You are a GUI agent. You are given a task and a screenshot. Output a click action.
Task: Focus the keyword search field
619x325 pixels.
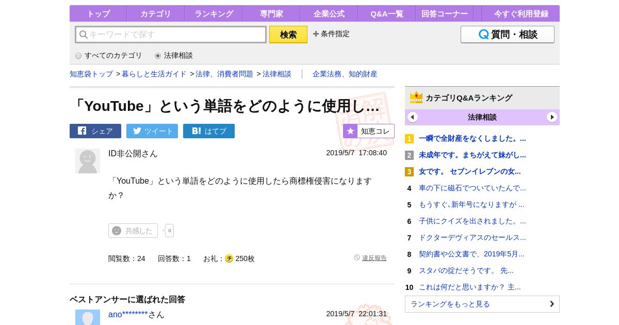(x=171, y=35)
